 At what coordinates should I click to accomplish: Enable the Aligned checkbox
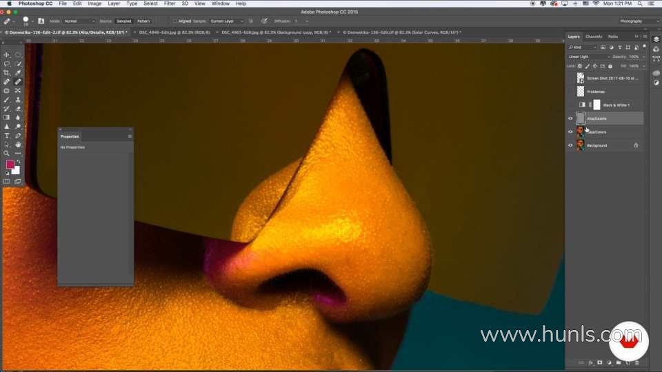176,21
